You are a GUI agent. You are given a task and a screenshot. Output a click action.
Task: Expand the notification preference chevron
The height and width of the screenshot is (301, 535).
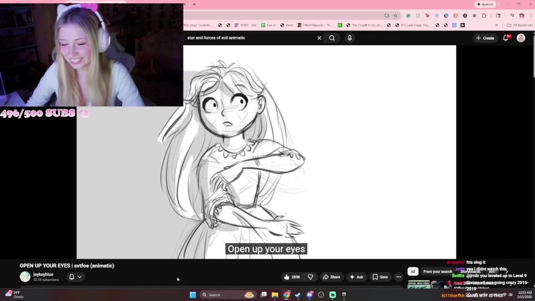click(79, 277)
